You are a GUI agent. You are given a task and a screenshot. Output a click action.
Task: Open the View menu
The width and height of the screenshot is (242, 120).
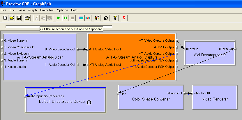[x=22, y=10]
